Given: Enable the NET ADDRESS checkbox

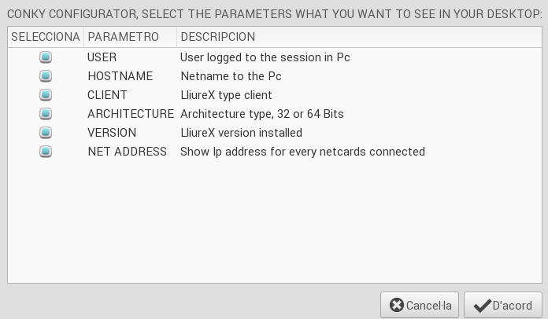Looking at the screenshot, I should (x=46, y=152).
